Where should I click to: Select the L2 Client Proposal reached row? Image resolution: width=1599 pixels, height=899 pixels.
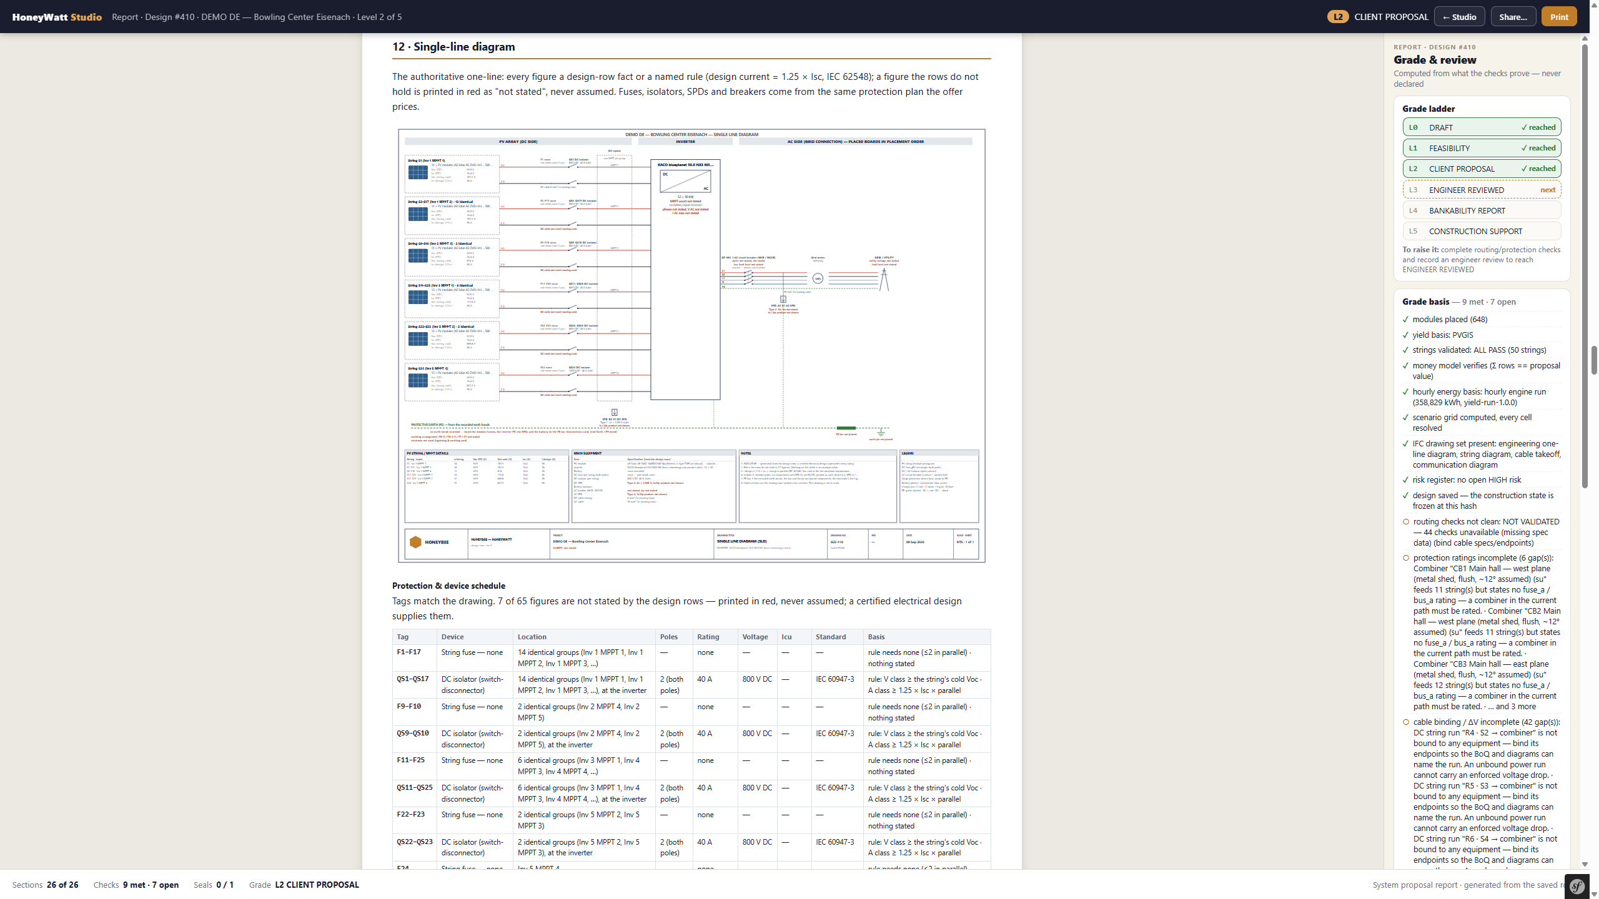(x=1482, y=169)
